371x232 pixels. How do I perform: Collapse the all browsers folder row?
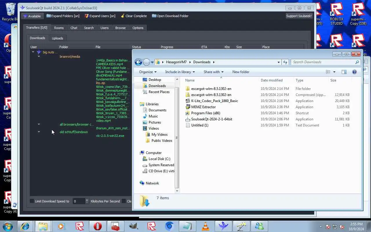pos(39,124)
